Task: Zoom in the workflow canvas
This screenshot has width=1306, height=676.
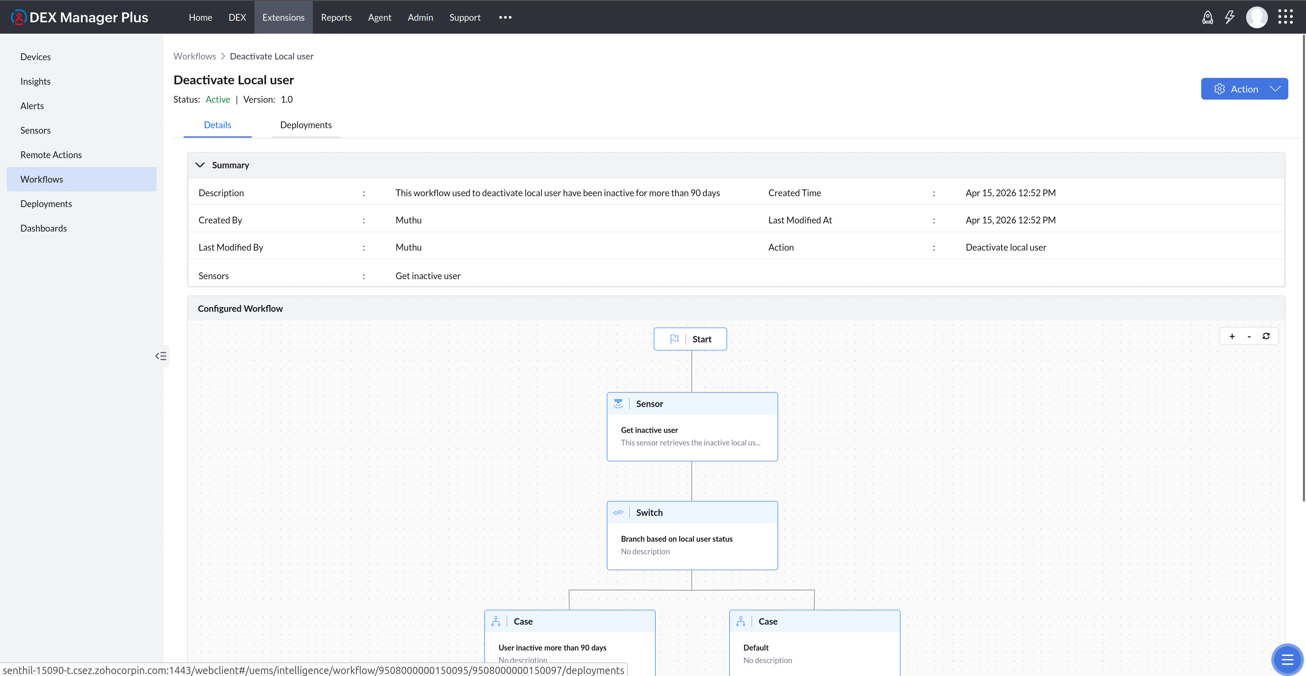Action: coord(1232,336)
